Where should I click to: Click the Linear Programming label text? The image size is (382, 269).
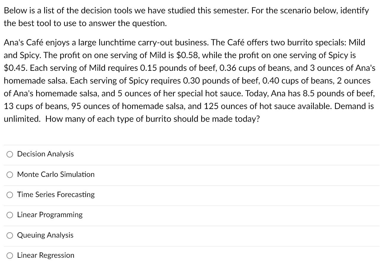point(50,215)
